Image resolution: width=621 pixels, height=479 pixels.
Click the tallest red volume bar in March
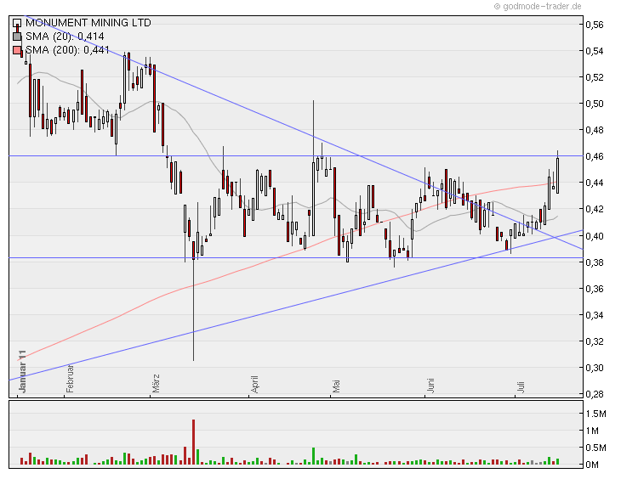point(193,442)
